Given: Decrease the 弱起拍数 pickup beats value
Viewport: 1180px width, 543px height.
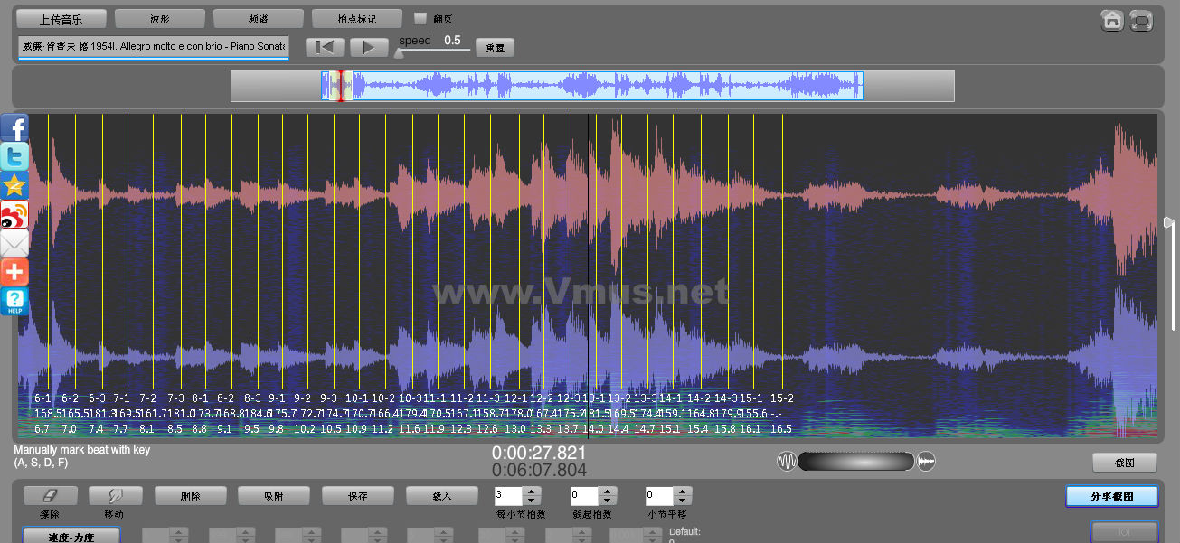Looking at the screenshot, I should 607,501.
